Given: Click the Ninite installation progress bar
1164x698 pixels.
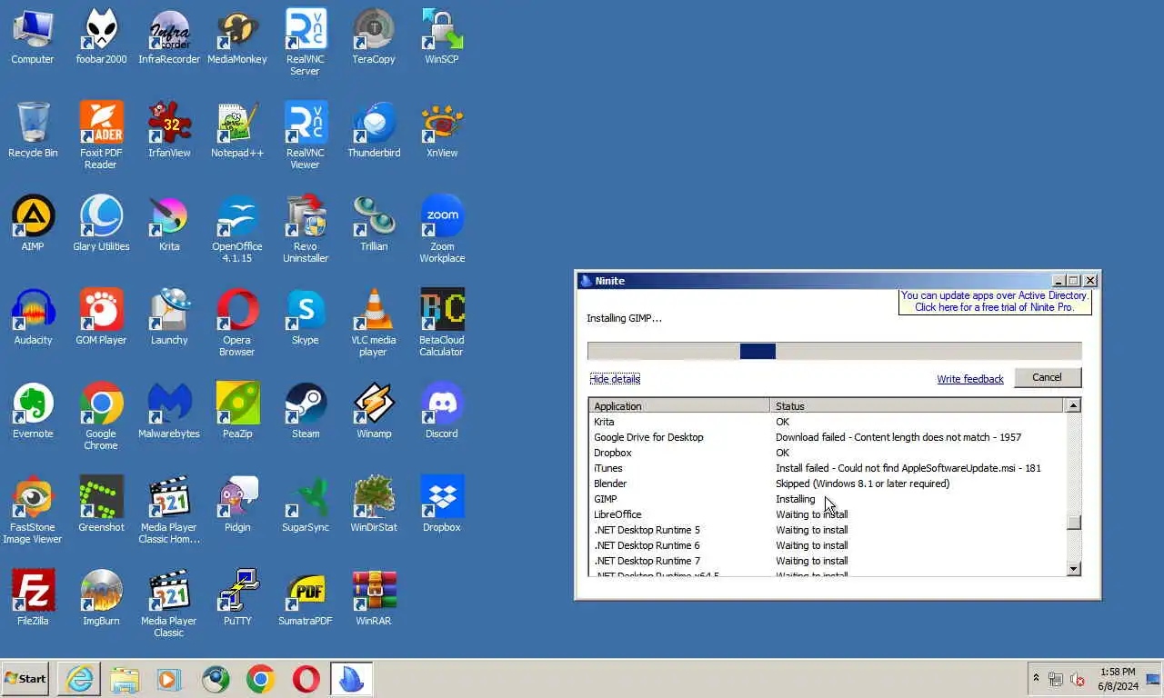Looking at the screenshot, I should [834, 351].
